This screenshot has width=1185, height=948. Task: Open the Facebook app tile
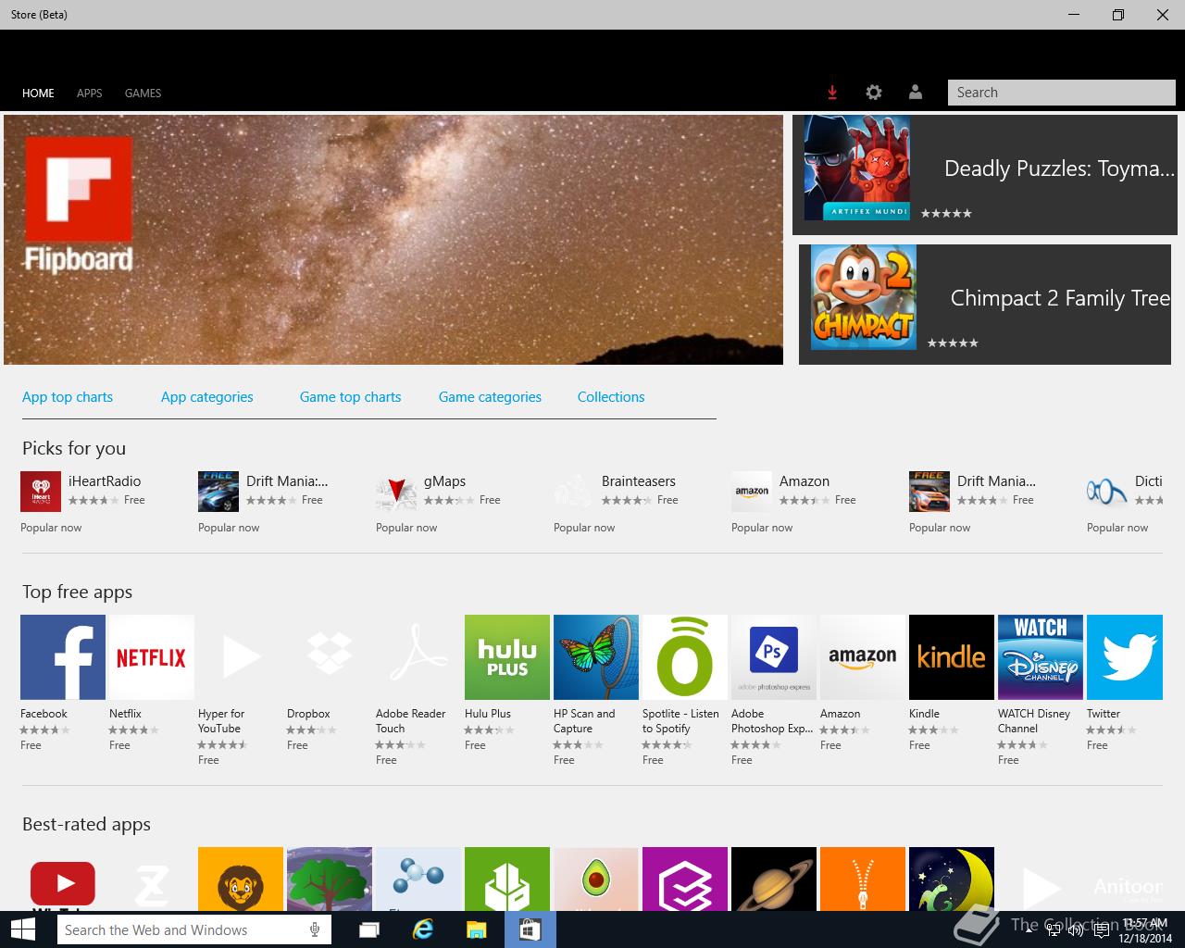click(63, 657)
